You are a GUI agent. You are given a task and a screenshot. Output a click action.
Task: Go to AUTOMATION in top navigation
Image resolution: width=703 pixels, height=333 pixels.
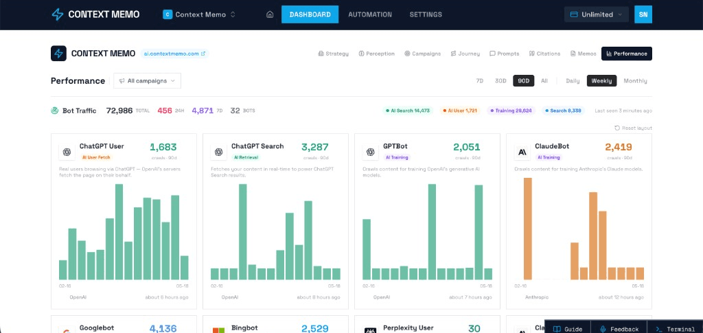[x=370, y=14]
